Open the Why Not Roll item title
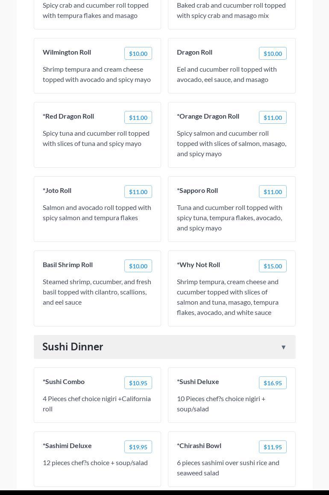 pyautogui.click(x=199, y=265)
